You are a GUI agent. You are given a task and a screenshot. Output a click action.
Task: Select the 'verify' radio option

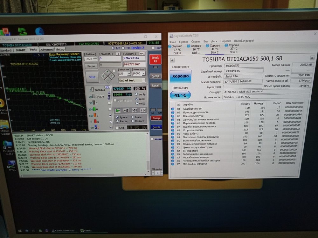tap(137, 94)
